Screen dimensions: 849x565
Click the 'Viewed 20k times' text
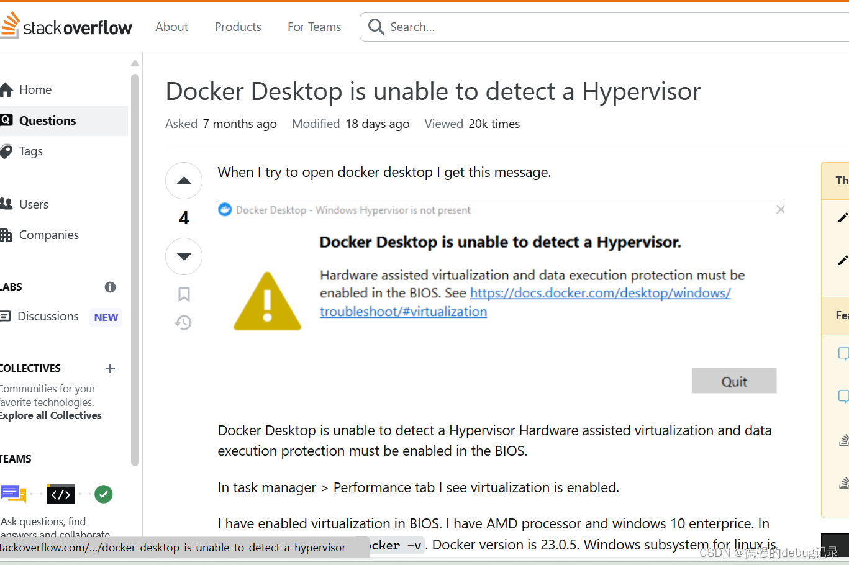click(x=472, y=124)
